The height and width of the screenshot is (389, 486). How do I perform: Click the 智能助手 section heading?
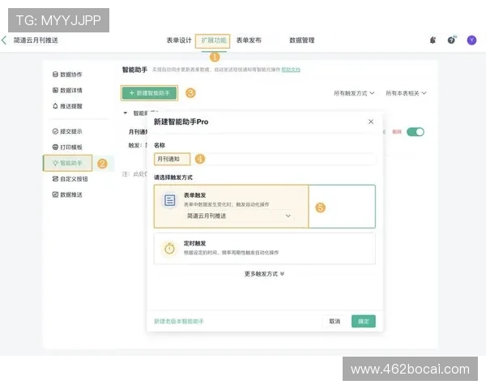[134, 70]
